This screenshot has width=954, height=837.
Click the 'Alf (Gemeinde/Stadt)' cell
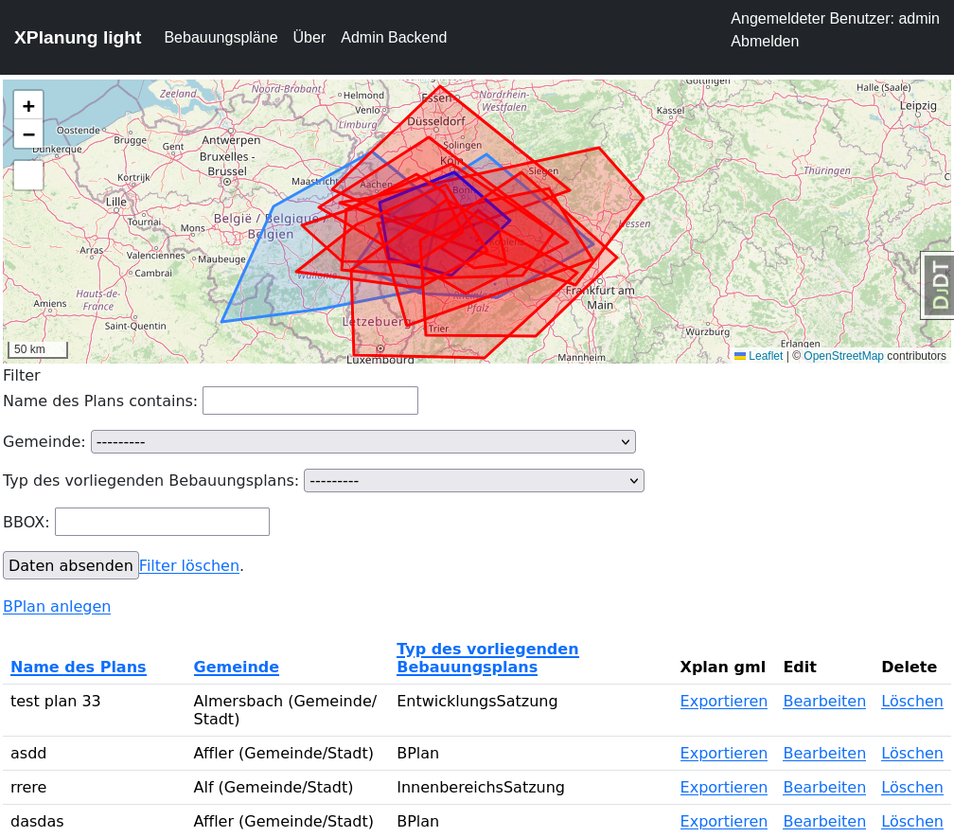274,788
